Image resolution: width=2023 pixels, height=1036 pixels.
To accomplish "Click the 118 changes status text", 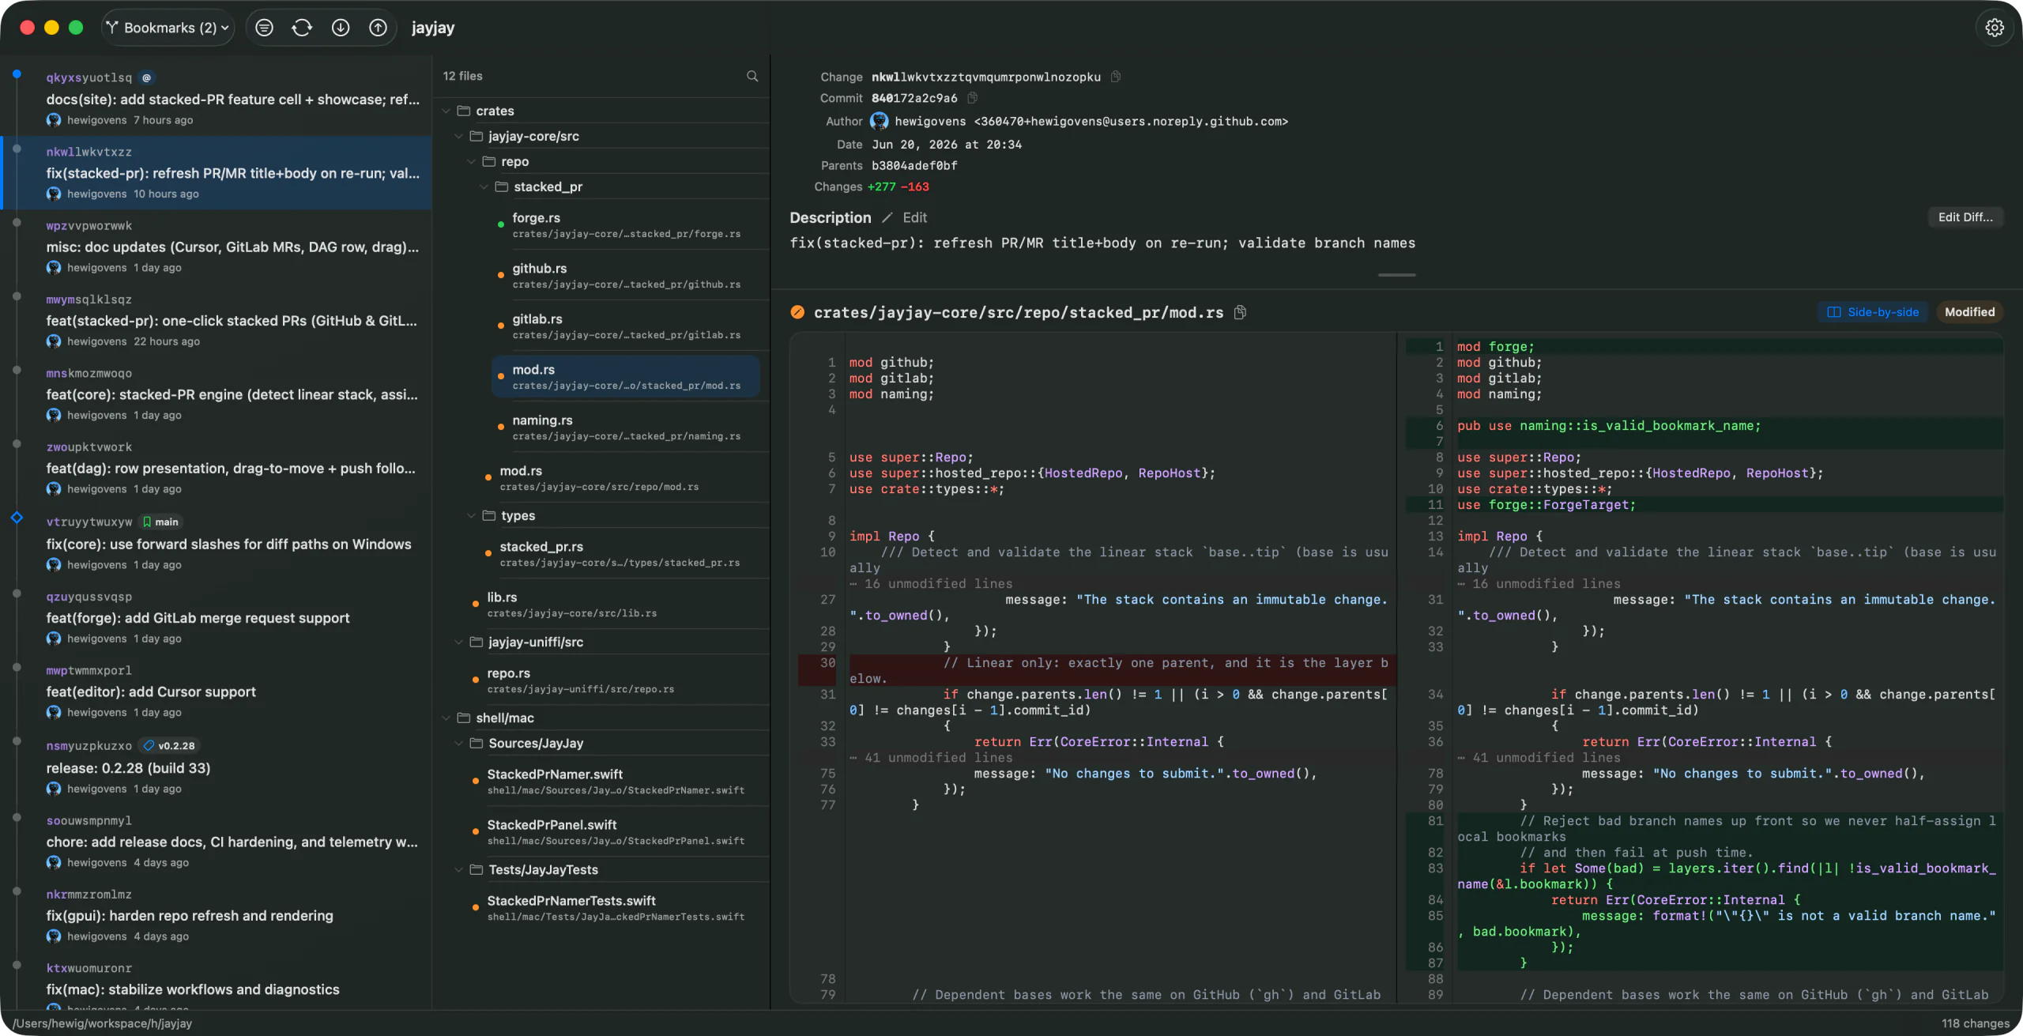I will (1975, 1023).
